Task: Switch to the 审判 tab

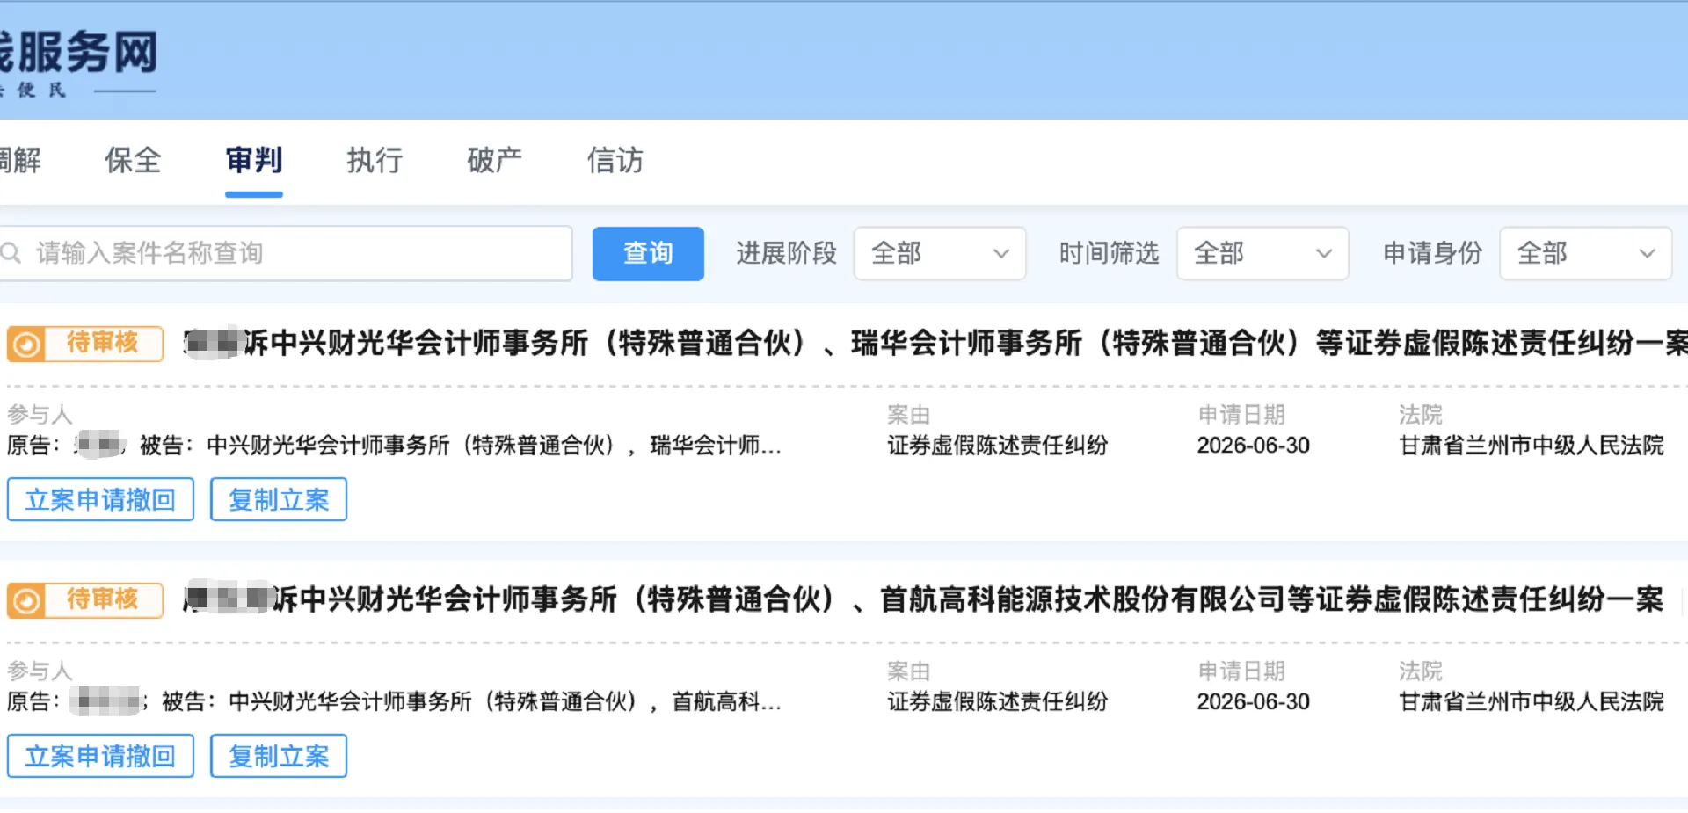Action: [253, 161]
